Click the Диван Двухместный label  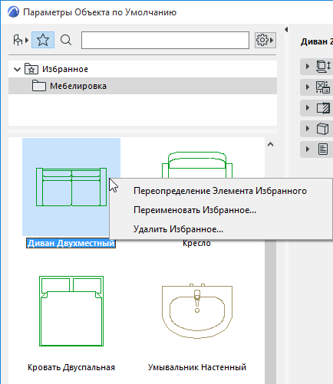[71, 243]
